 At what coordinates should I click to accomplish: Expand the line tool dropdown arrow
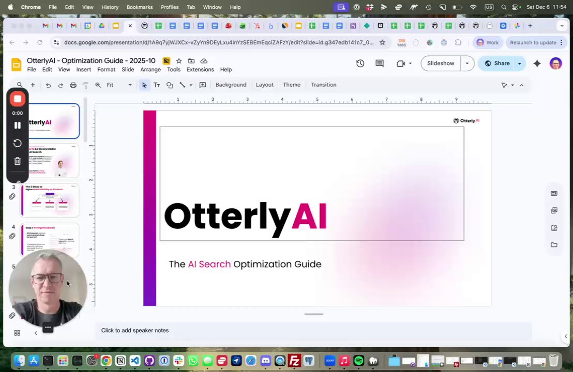[x=191, y=85]
